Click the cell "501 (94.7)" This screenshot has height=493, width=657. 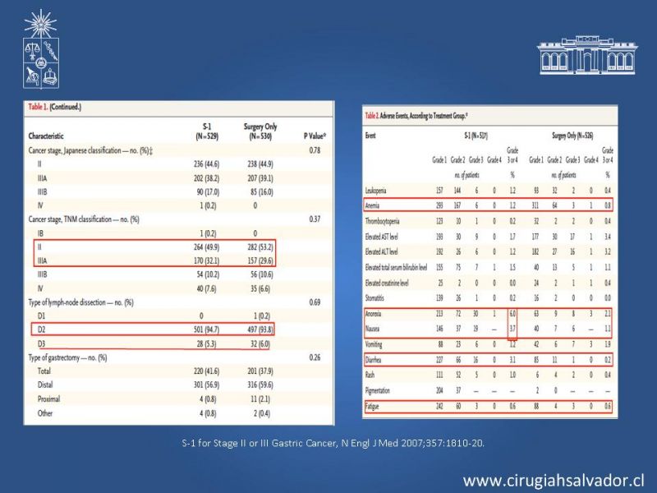point(207,329)
